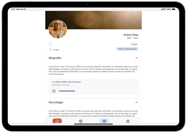Click the unlocked padlock icon
The height and width of the screenshot is (133, 187).
pos(50,44)
